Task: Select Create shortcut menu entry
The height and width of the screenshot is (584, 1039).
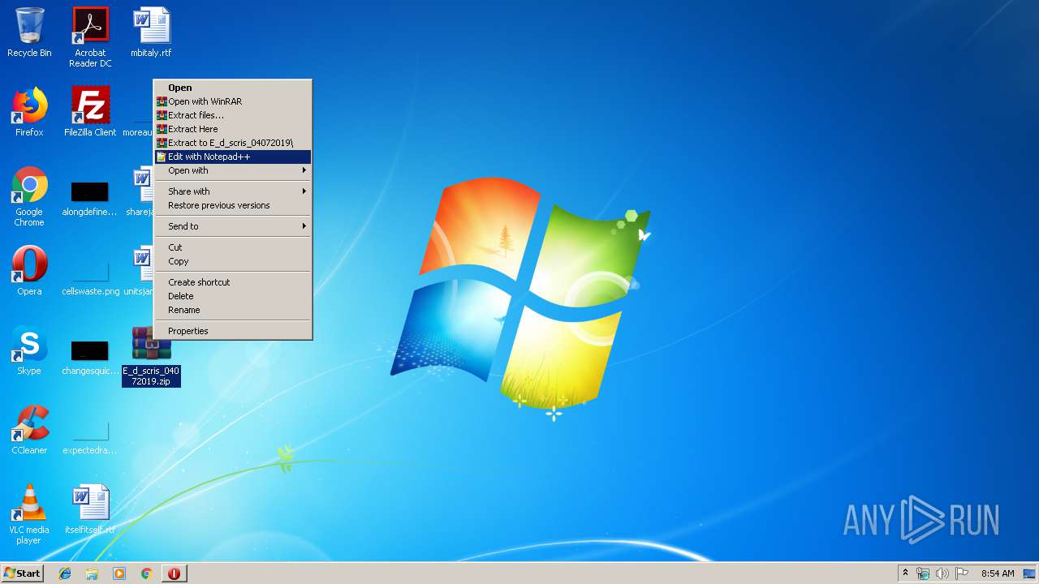Action: point(233,282)
